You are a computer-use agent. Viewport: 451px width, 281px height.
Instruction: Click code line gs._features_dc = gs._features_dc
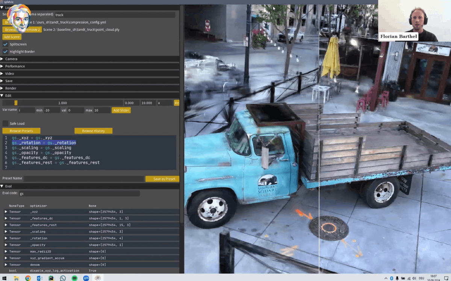(51, 158)
